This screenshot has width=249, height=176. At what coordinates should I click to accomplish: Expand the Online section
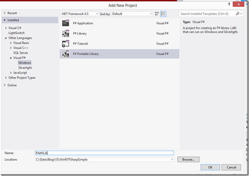coord(5,85)
